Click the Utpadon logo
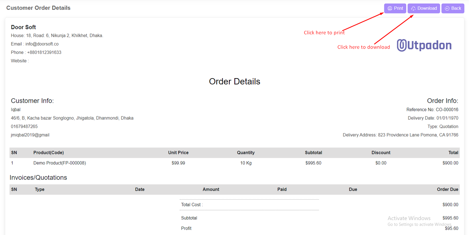This screenshot has width=469, height=235. [x=424, y=45]
